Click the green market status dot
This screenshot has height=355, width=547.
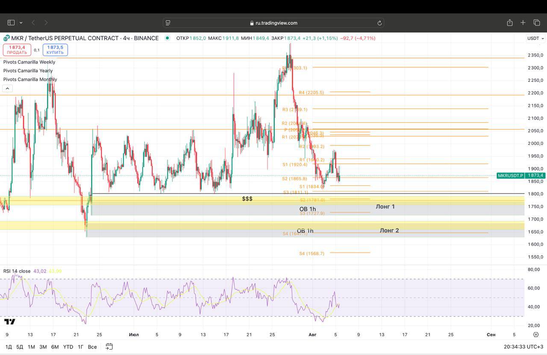click(x=167, y=38)
